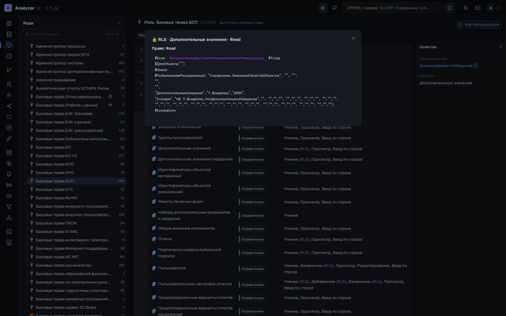The image size is (506, 316).
Task: Open the terminal console icon in sidebar
Action: (9, 232)
